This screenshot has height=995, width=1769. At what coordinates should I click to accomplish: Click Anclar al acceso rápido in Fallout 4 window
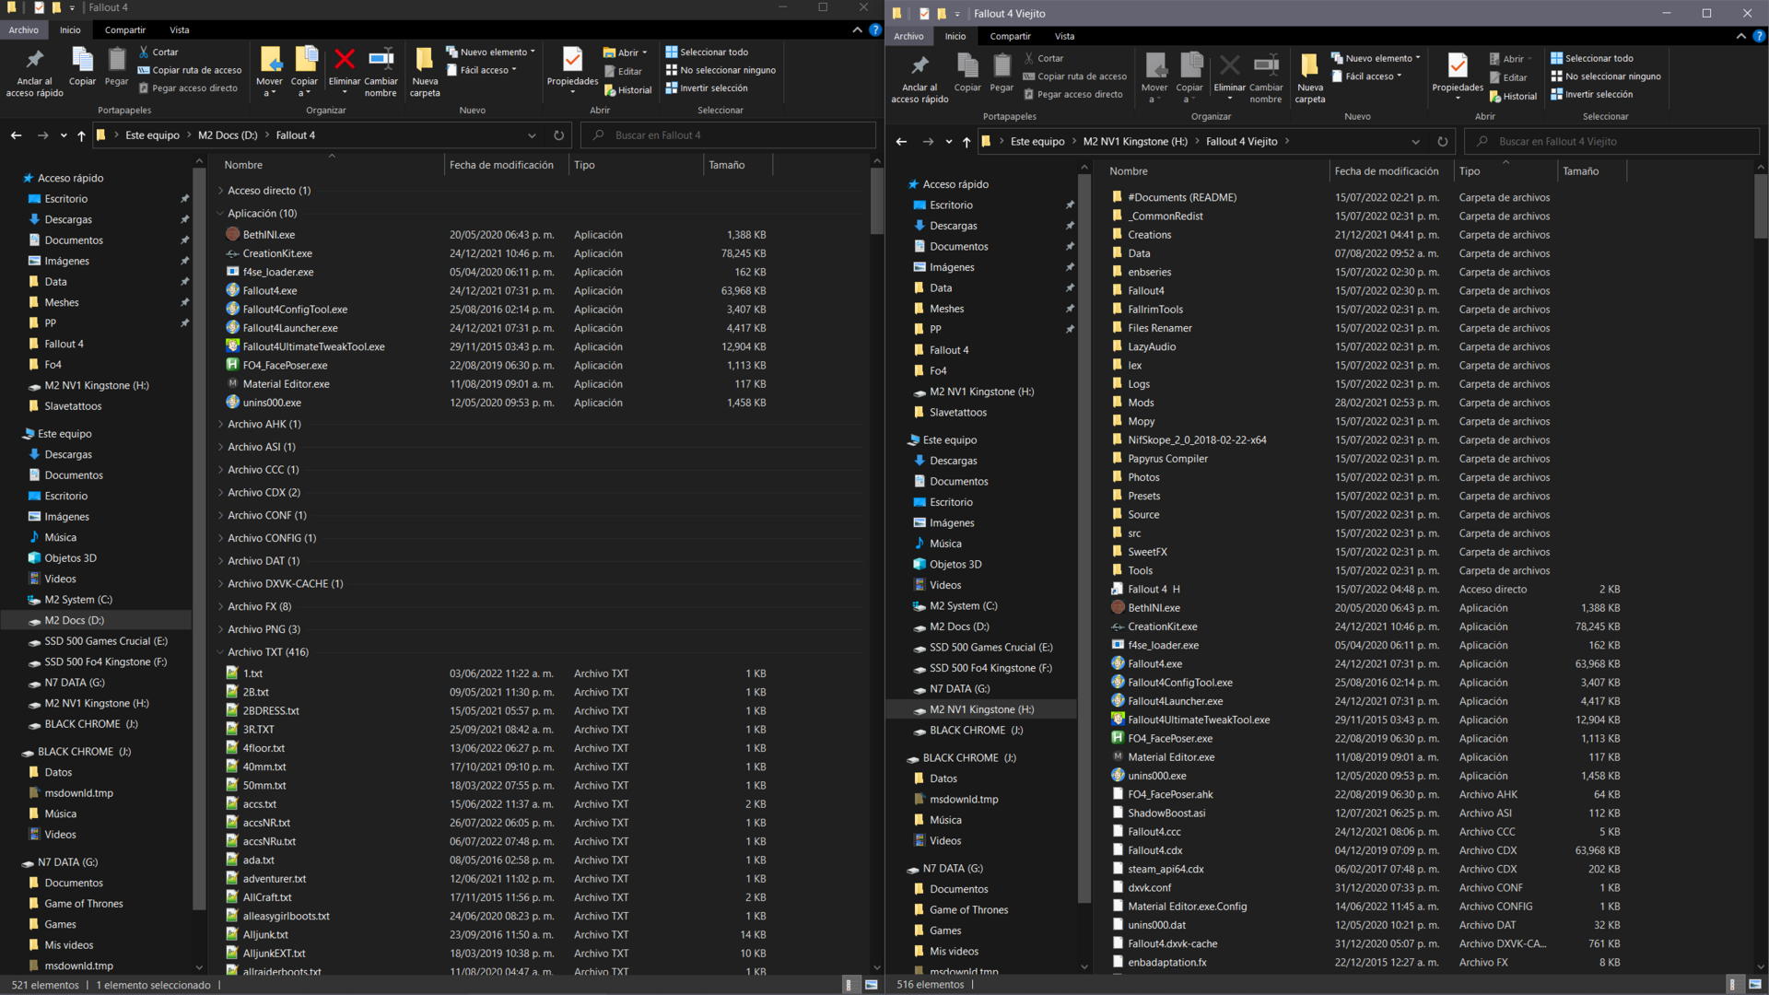34,72
